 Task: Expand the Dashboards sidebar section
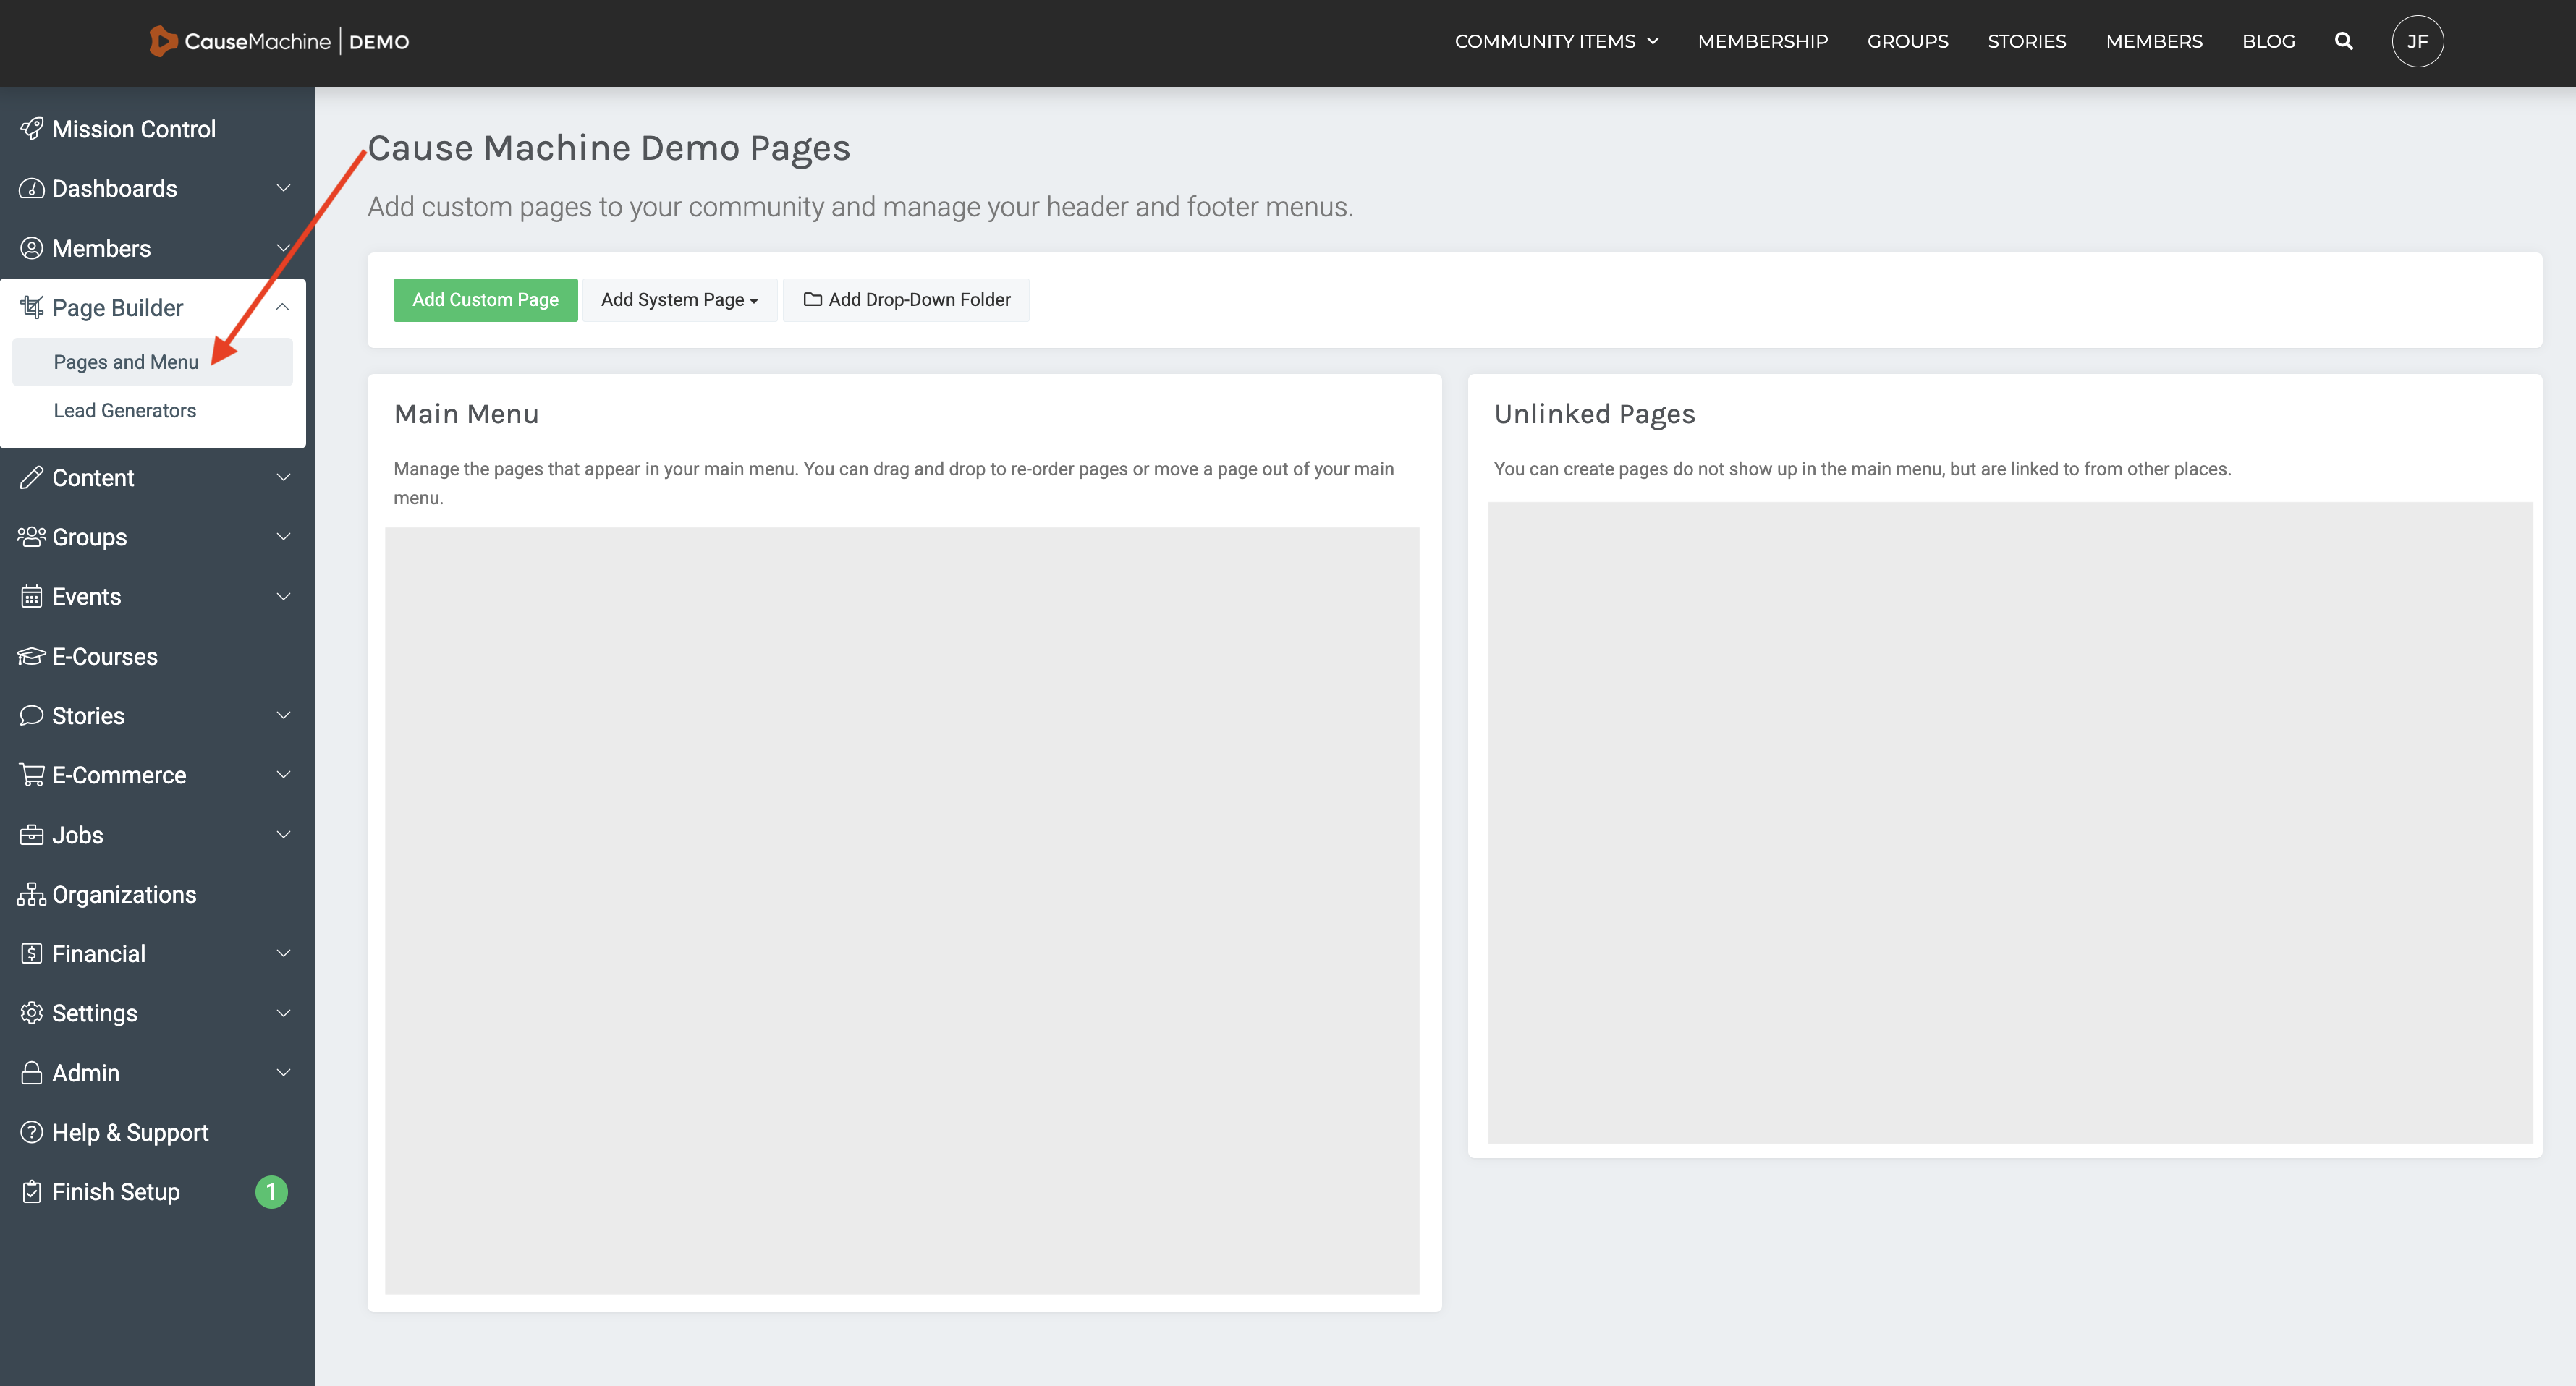(282, 188)
